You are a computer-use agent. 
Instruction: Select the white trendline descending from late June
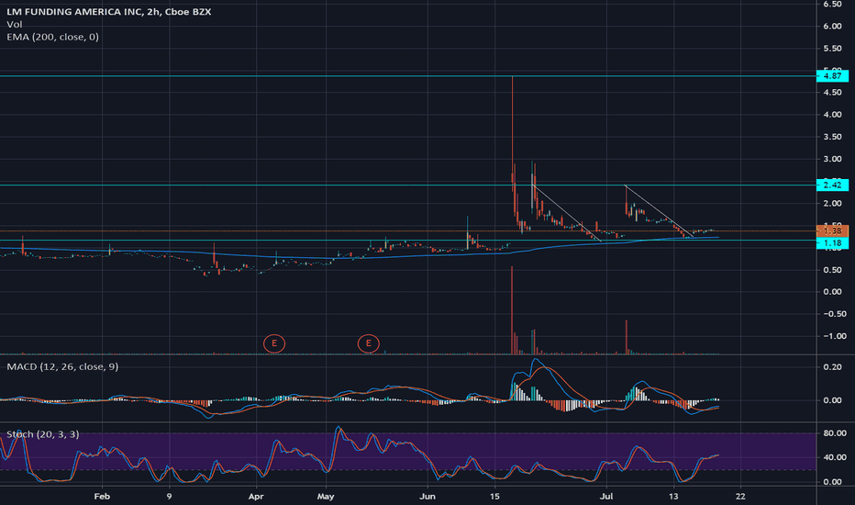pyautogui.click(x=567, y=214)
